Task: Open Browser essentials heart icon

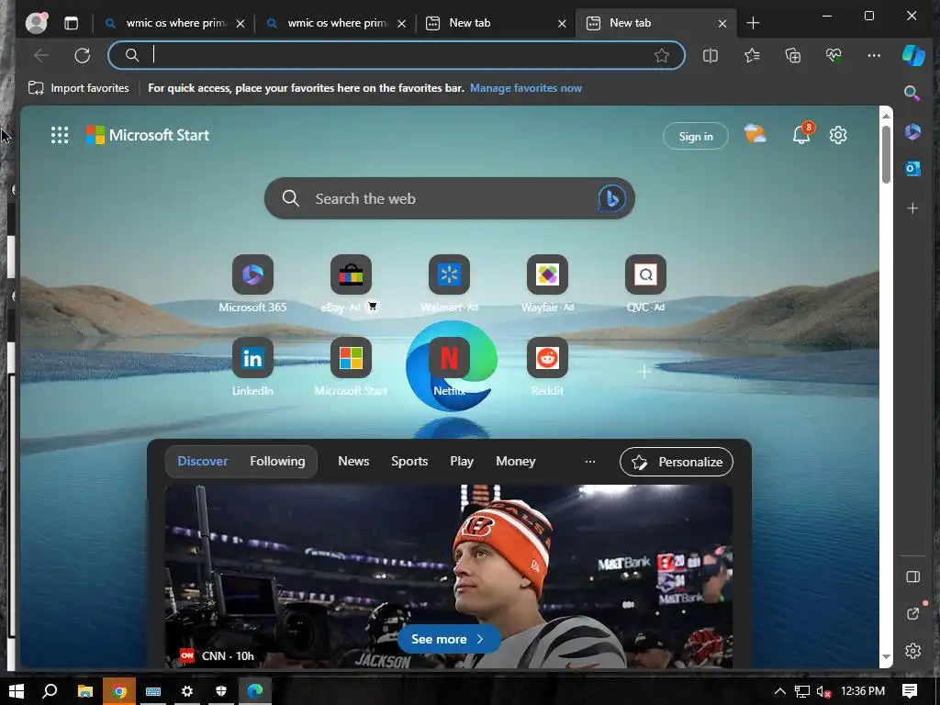Action: (834, 56)
